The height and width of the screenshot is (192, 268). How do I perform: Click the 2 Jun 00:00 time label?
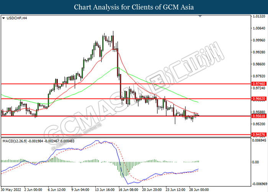pyautogui.click(x=33, y=190)
